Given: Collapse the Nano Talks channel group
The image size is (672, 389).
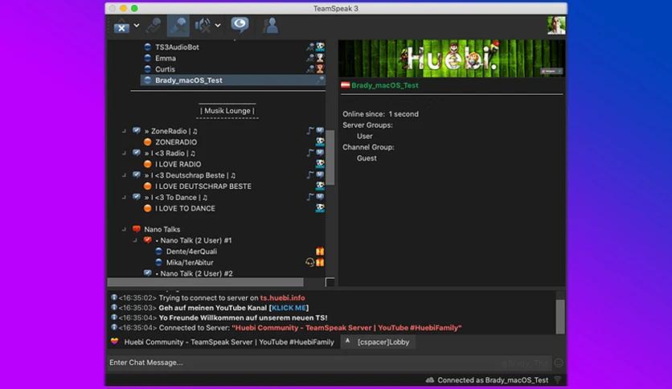Looking at the screenshot, I should 124,229.
